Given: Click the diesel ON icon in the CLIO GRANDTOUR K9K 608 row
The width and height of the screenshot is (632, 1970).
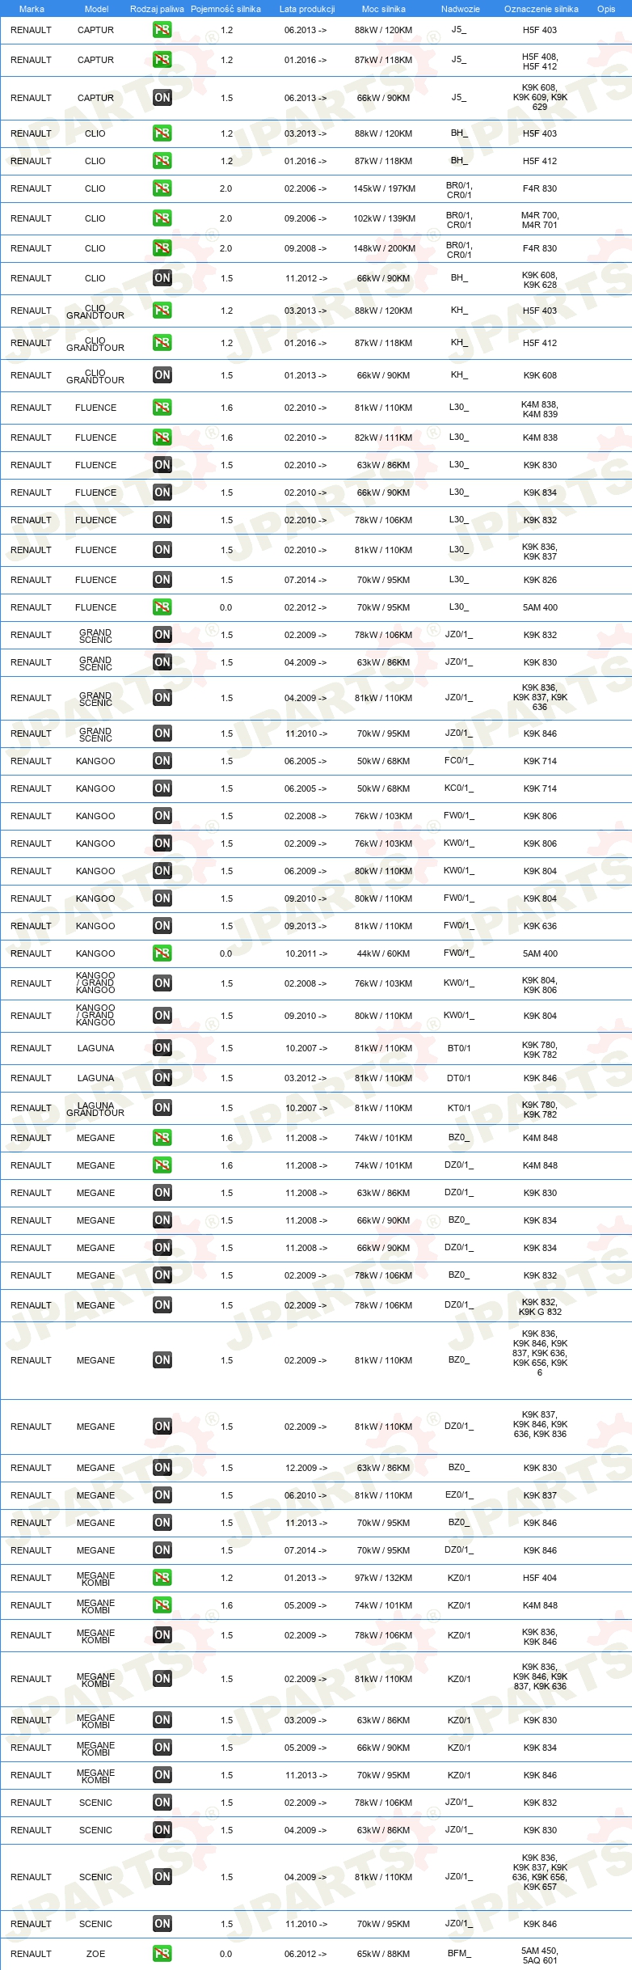Looking at the screenshot, I should [x=162, y=375].
